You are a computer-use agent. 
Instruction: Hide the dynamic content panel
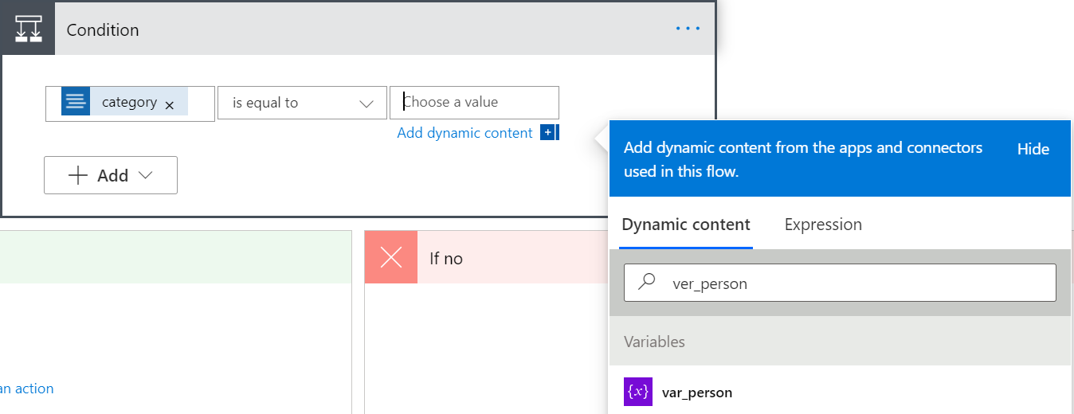[1033, 149]
